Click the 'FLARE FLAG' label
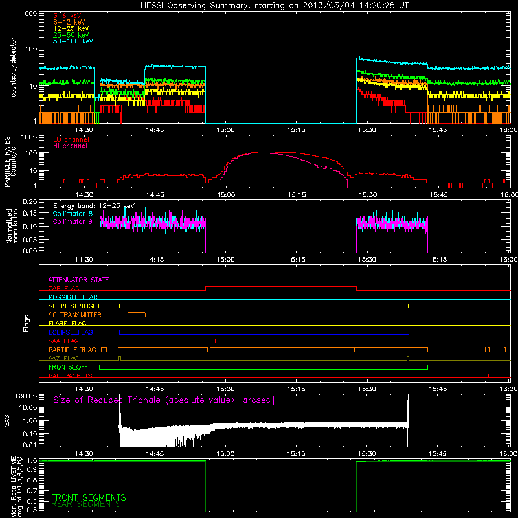 67,323
